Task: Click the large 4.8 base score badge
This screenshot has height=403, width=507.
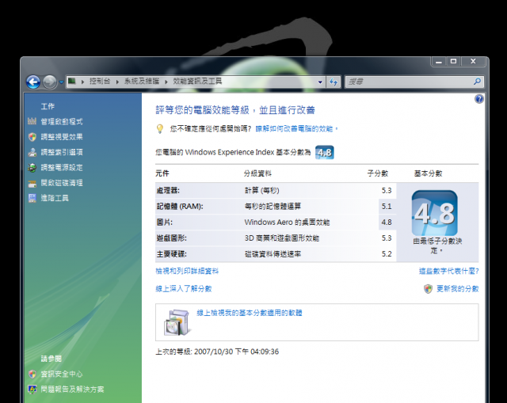Action: 435,213
